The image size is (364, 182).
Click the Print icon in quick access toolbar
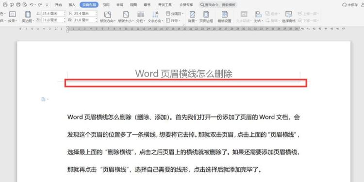click(x=18, y=5)
